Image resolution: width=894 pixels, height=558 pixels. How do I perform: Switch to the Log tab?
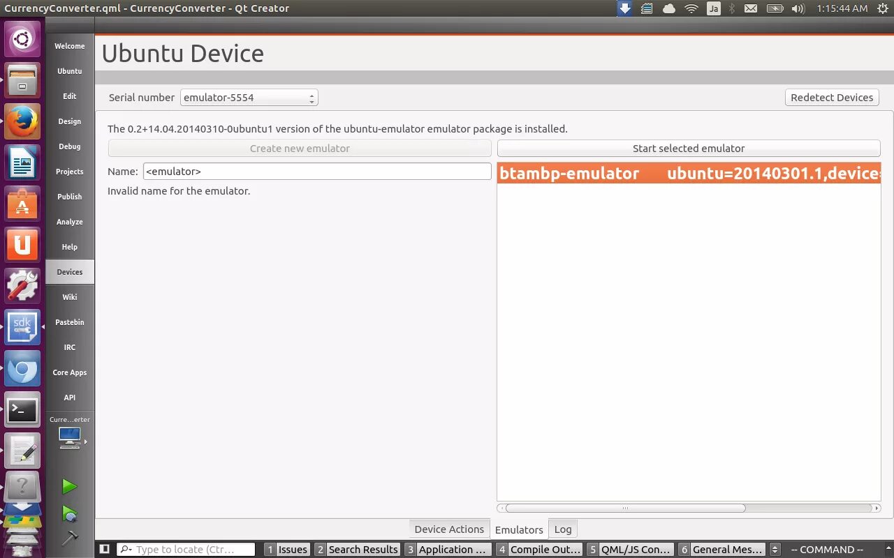[563, 529]
